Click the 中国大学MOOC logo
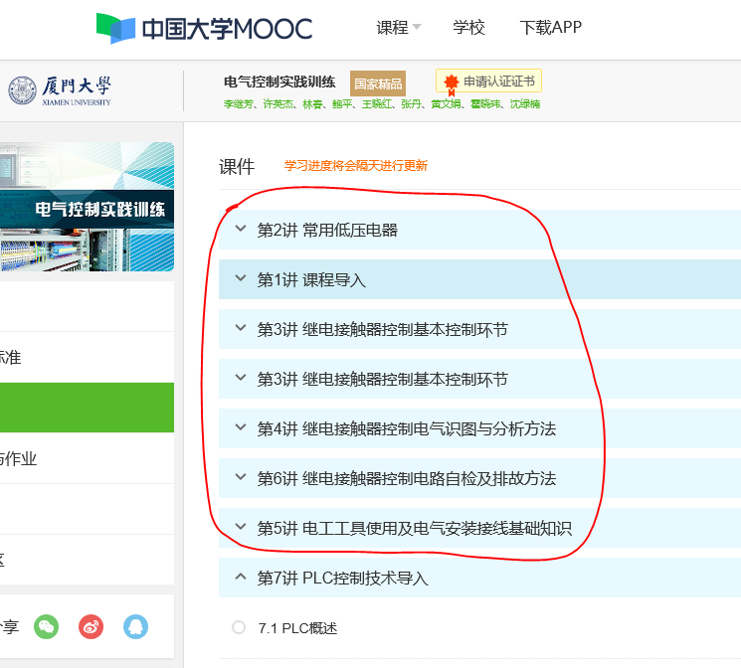Viewport: 741px width, 668px height. click(x=204, y=29)
